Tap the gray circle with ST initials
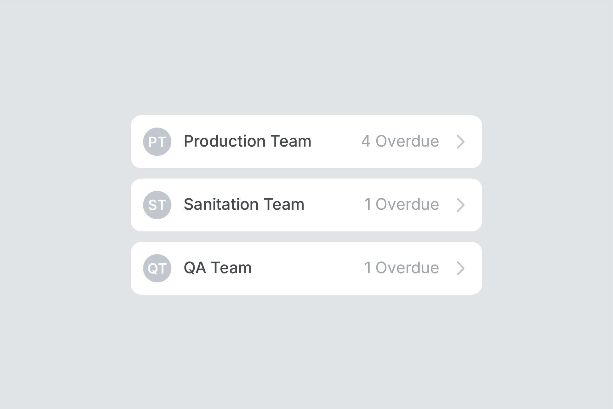 pyautogui.click(x=157, y=205)
